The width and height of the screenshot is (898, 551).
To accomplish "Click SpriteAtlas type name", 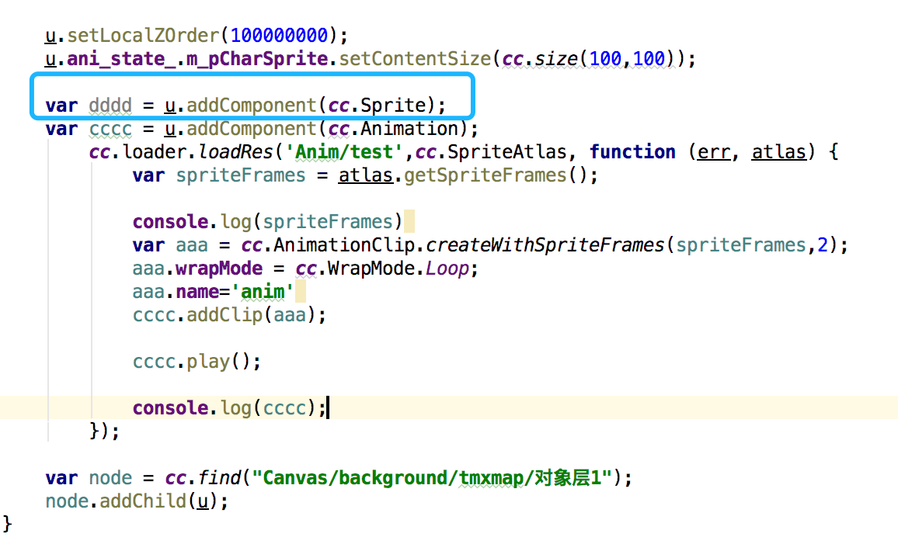I will click(506, 151).
